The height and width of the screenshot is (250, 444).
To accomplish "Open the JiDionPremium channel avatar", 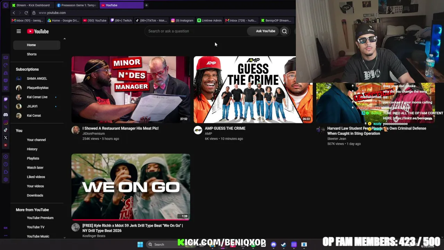I will click(x=76, y=130).
